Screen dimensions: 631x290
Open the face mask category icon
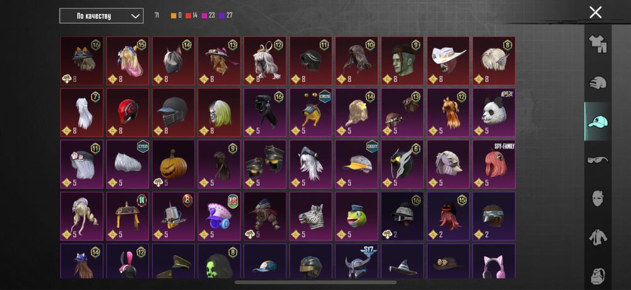pyautogui.click(x=598, y=199)
